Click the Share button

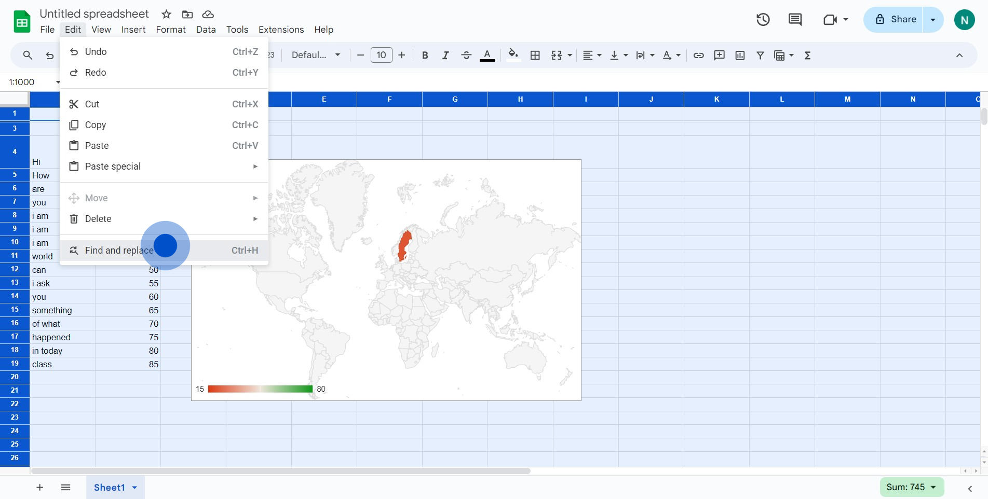tap(894, 20)
